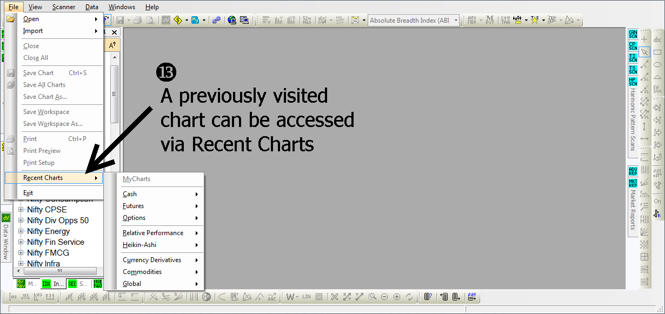Open the Absolute Breadth Index indicator dropdown

[456, 21]
